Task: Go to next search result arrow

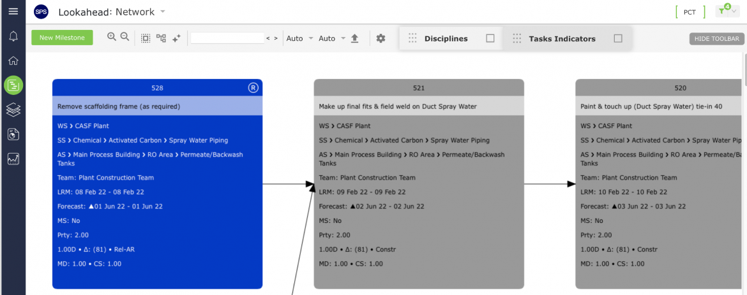Action: pyautogui.click(x=275, y=38)
